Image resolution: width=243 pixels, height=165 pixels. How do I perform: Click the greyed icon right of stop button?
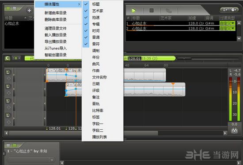coord(169,11)
